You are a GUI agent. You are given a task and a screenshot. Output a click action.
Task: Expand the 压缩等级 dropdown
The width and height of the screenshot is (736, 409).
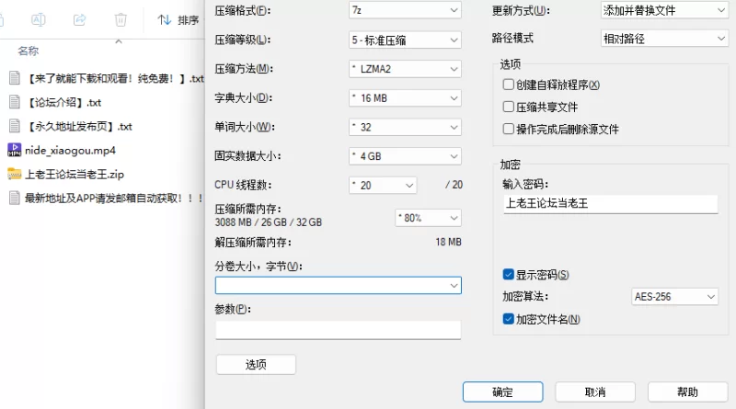tap(404, 40)
